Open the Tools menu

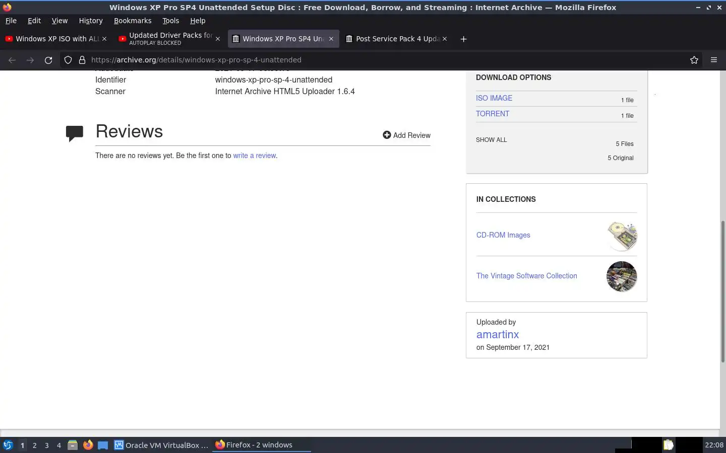tap(170, 21)
